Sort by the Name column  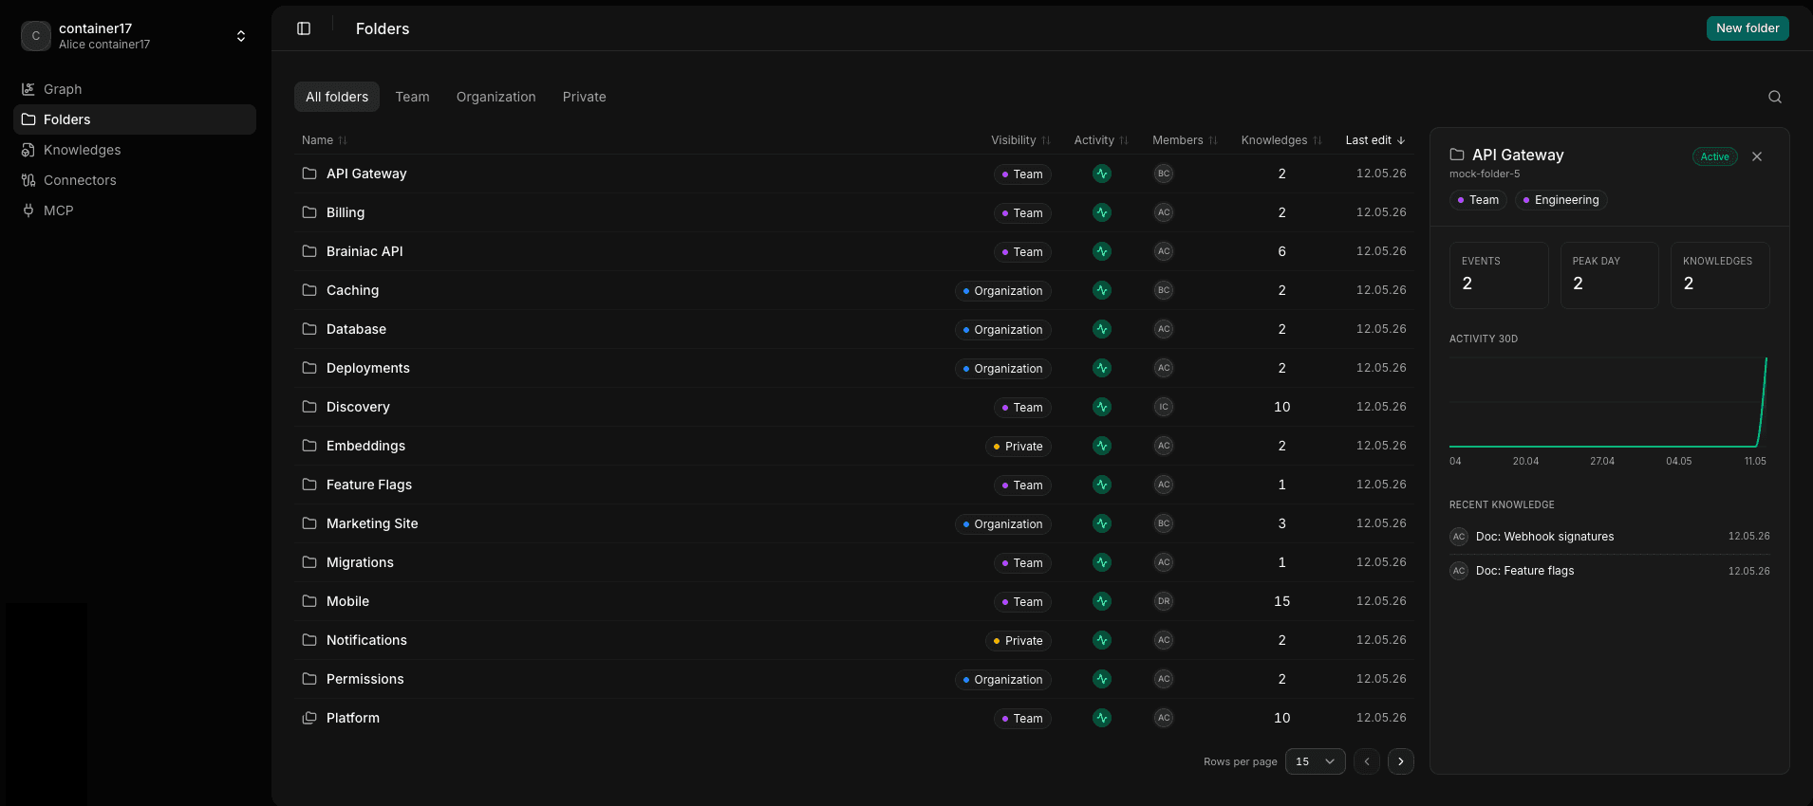point(325,140)
